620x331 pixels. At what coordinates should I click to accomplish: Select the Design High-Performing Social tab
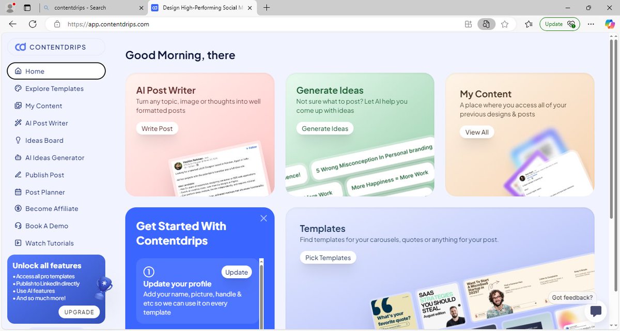coord(203,8)
